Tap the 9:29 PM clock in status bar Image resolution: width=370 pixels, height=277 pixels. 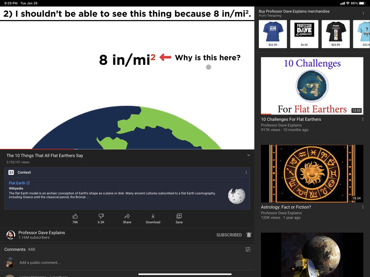11,3
